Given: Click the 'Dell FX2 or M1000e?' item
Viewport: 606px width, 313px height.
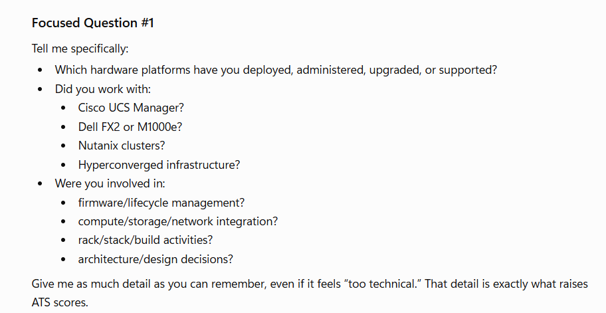Looking at the screenshot, I should point(130,127).
